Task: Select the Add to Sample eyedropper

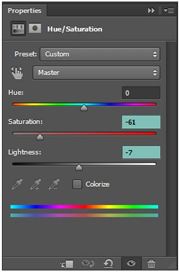Action: (36, 184)
